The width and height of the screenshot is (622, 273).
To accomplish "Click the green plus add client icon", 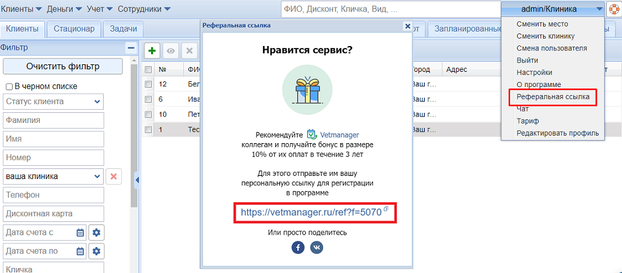I will click(152, 50).
